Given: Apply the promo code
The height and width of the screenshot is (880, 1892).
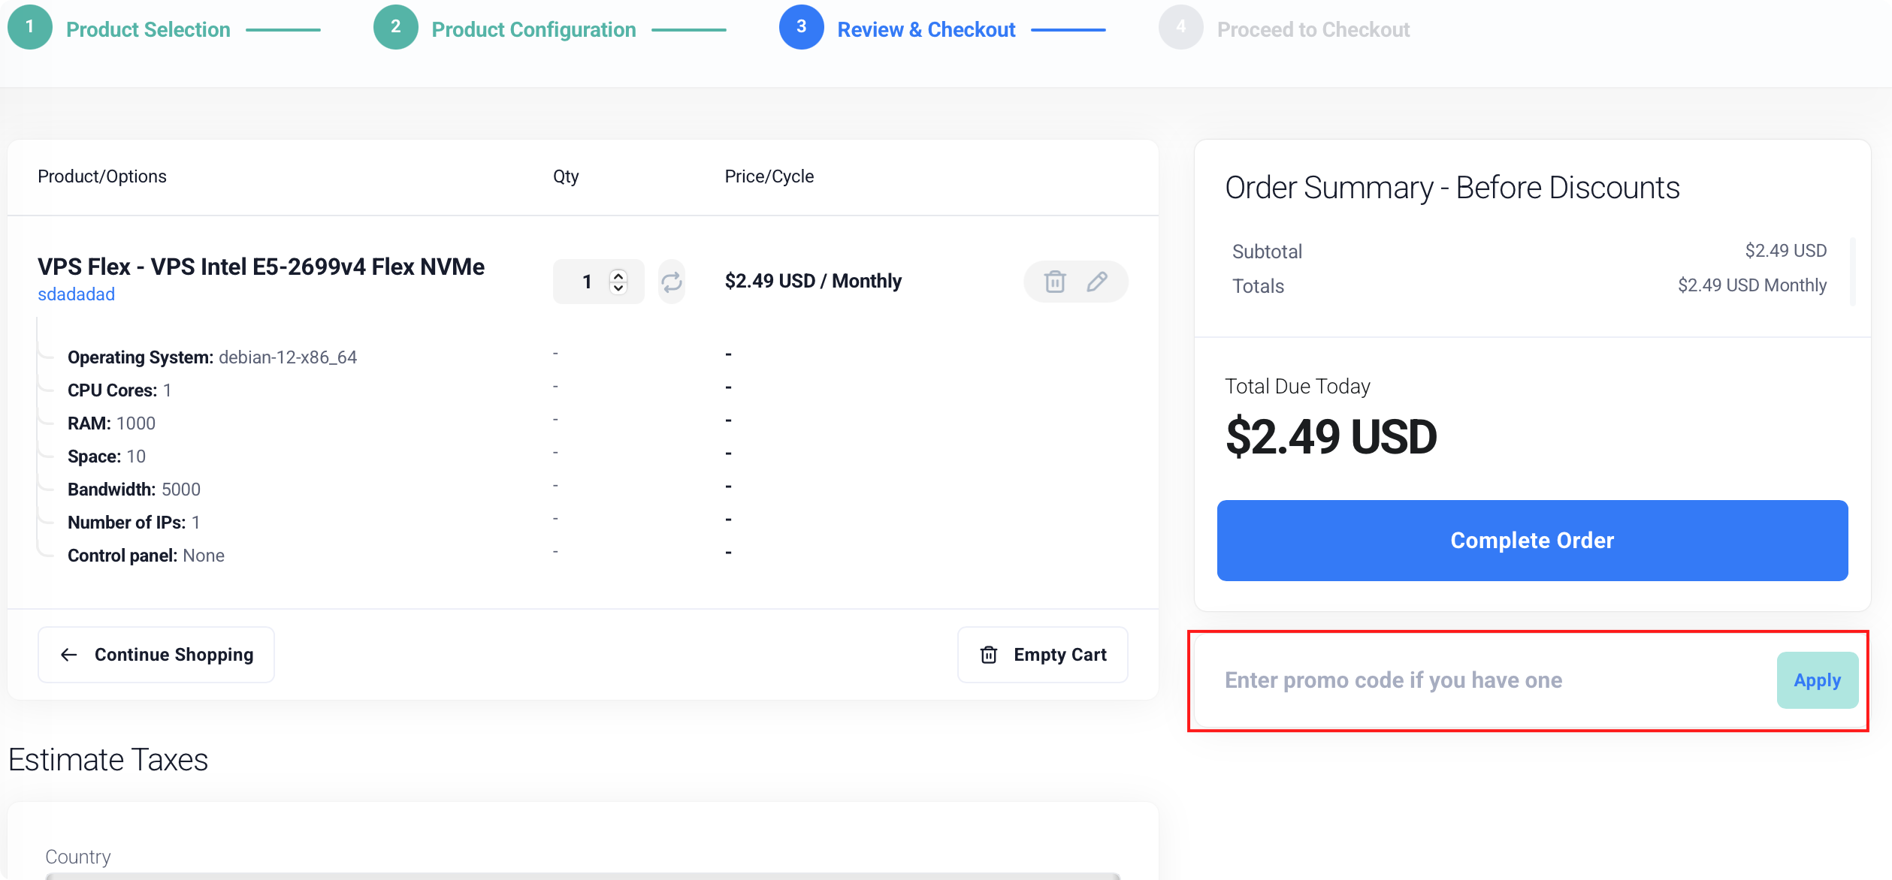Looking at the screenshot, I should [x=1817, y=680].
